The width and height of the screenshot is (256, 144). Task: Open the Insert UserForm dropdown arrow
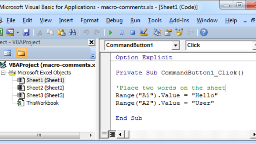point(18,33)
